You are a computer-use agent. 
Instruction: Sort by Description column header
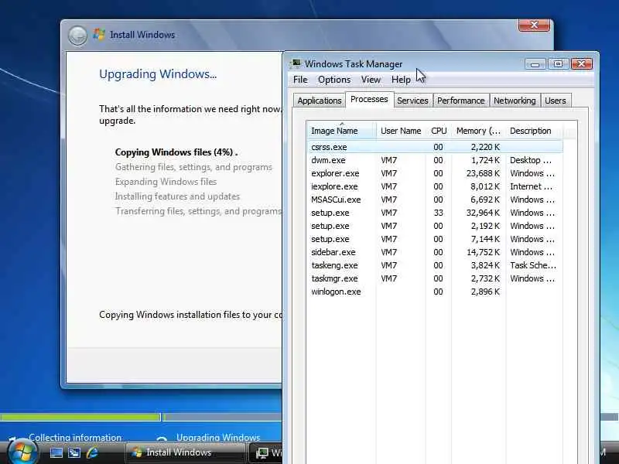coord(534,131)
